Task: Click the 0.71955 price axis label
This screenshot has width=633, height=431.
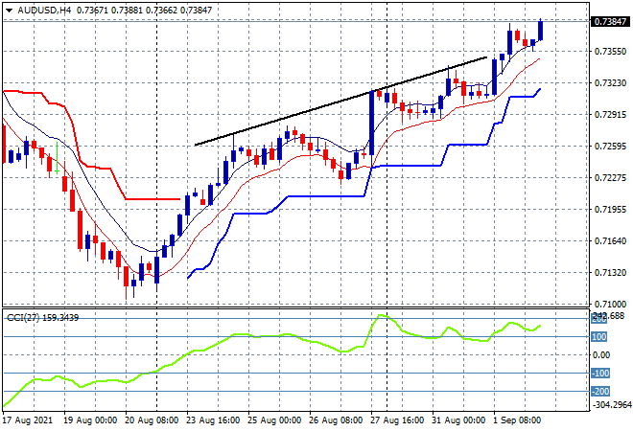Action: tap(610, 209)
